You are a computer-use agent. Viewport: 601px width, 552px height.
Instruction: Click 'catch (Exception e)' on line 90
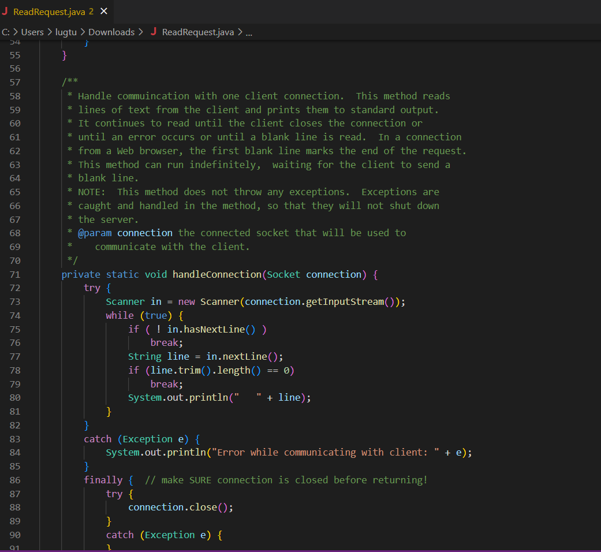click(159, 535)
